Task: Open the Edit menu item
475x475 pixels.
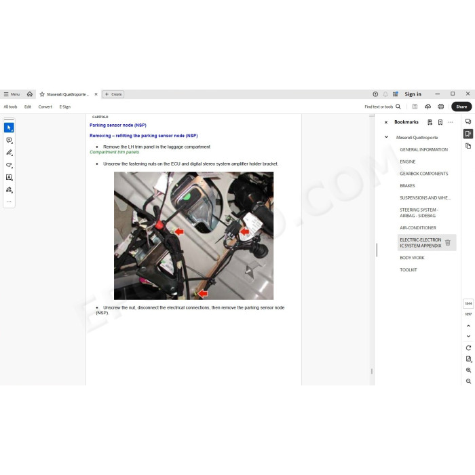Action: click(28, 107)
